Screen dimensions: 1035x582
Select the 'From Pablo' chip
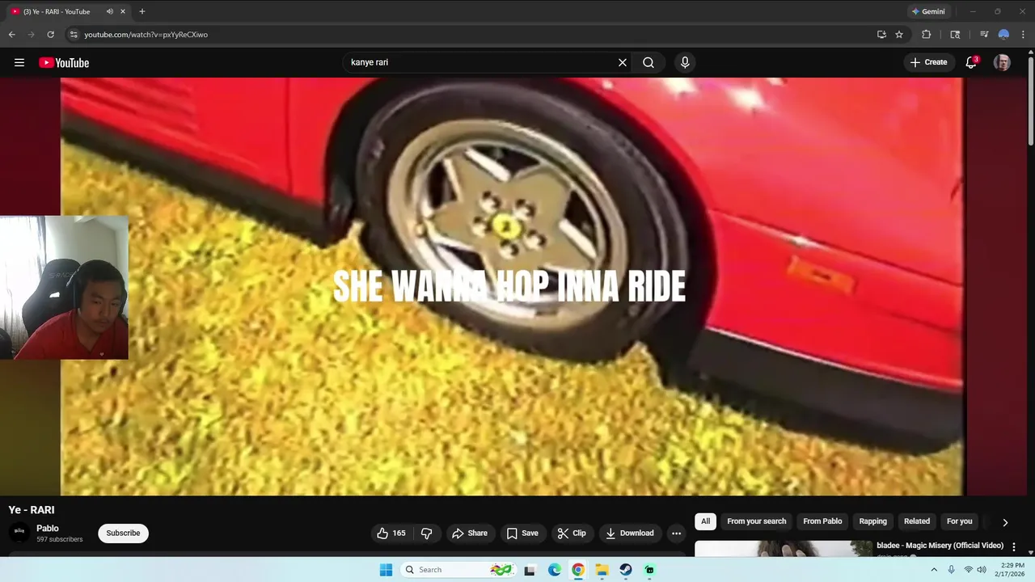pos(822,521)
